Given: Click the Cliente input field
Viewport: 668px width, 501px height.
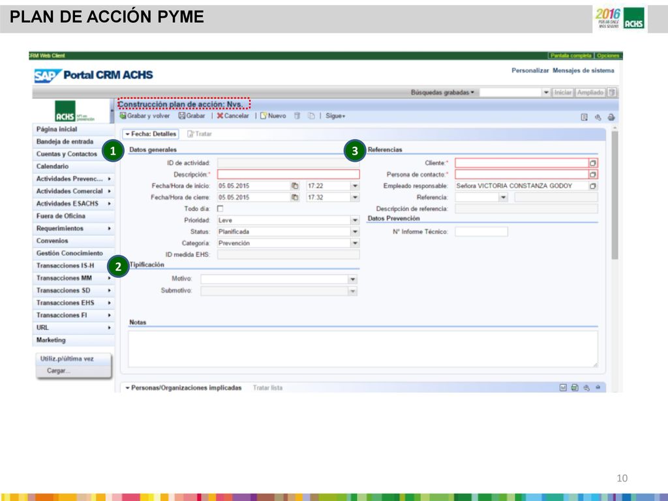Looking at the screenshot, I should pos(522,162).
